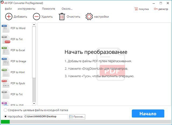Click the conversion list scrollbar thumb
The width and height of the screenshot is (172, 125).
pyautogui.click(x=34, y=52)
